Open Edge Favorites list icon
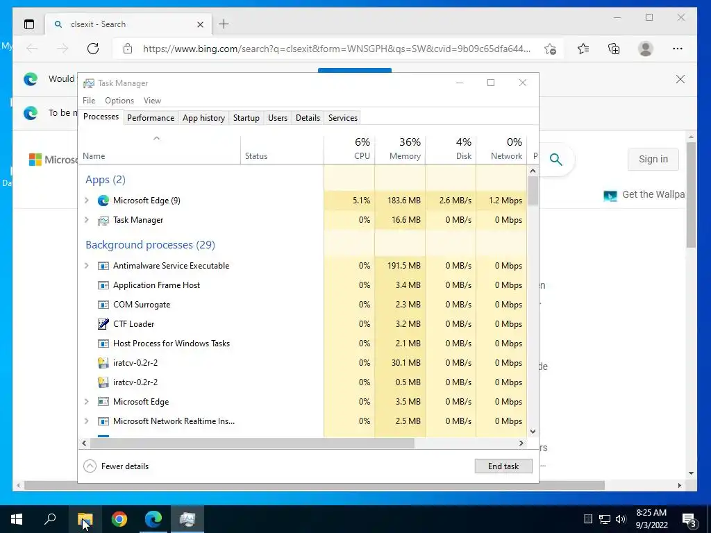This screenshot has height=533, width=711. click(583, 49)
